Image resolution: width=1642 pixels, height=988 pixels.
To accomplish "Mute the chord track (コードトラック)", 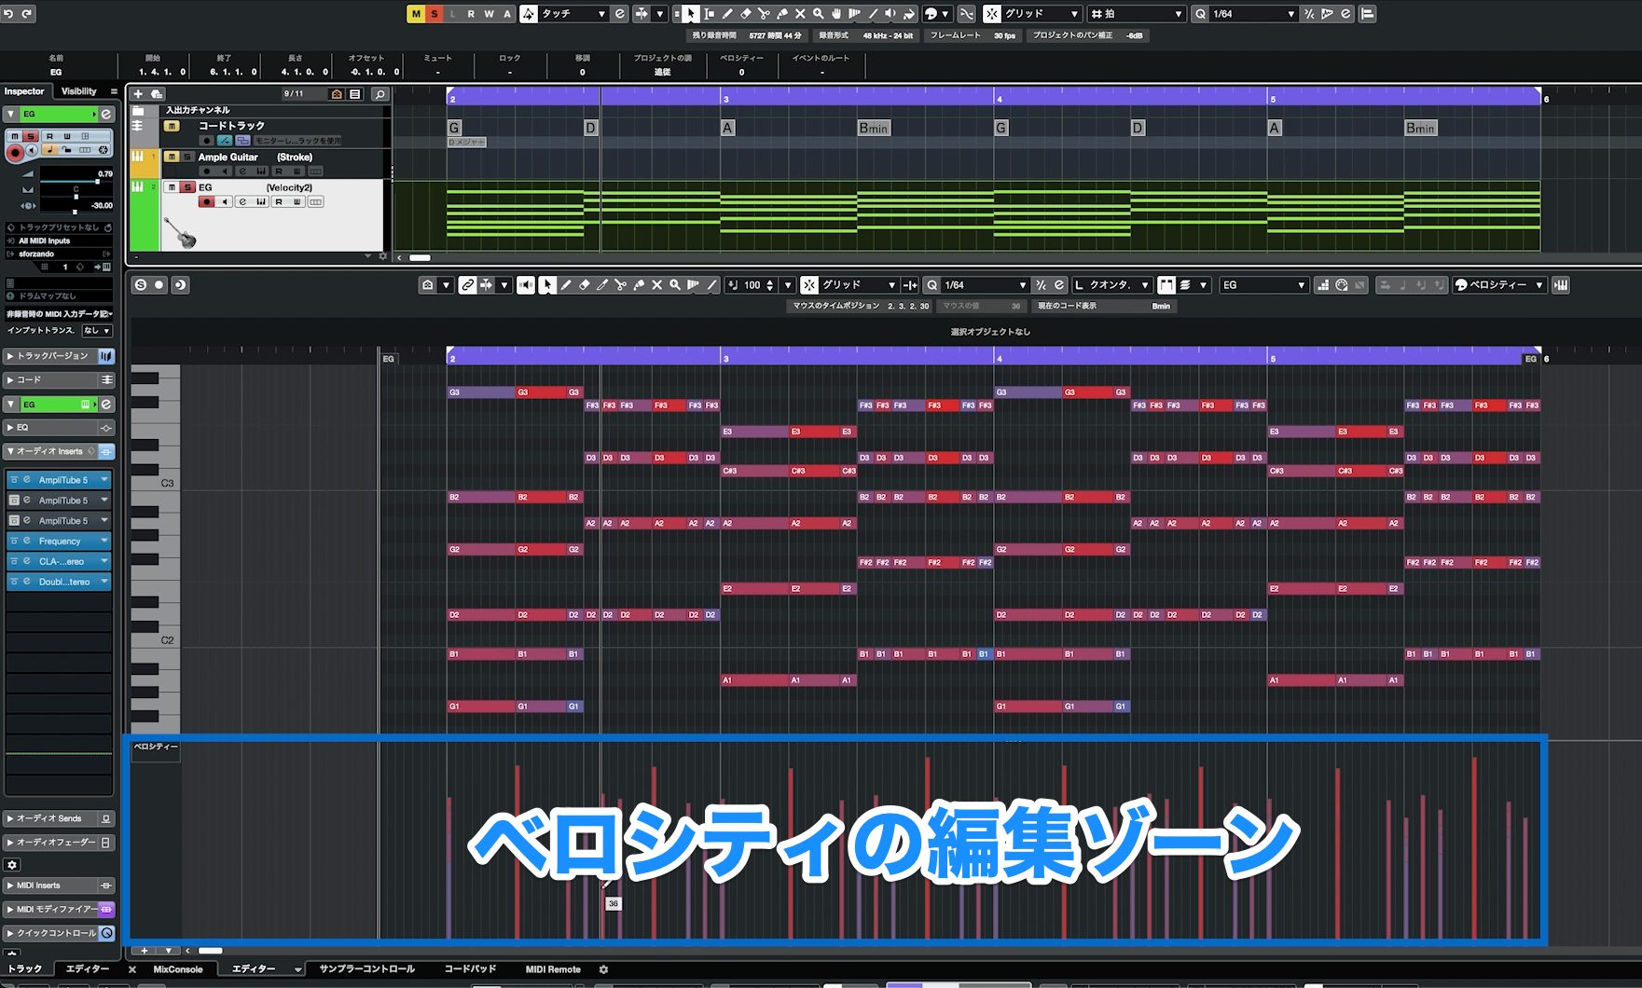I will coord(171,126).
